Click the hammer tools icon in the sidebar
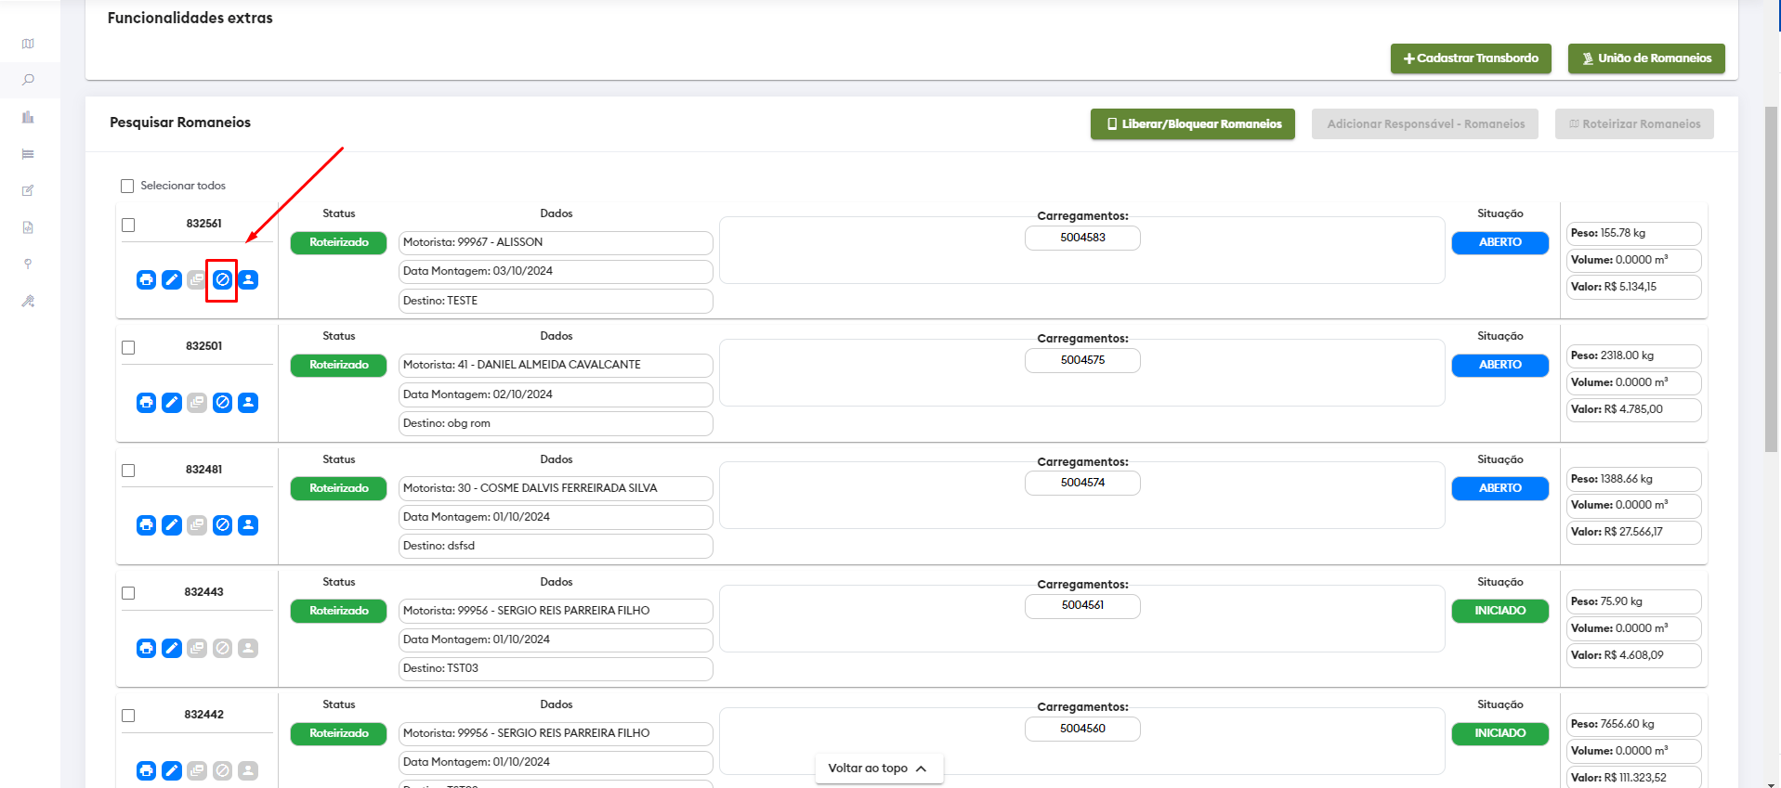 tap(28, 301)
